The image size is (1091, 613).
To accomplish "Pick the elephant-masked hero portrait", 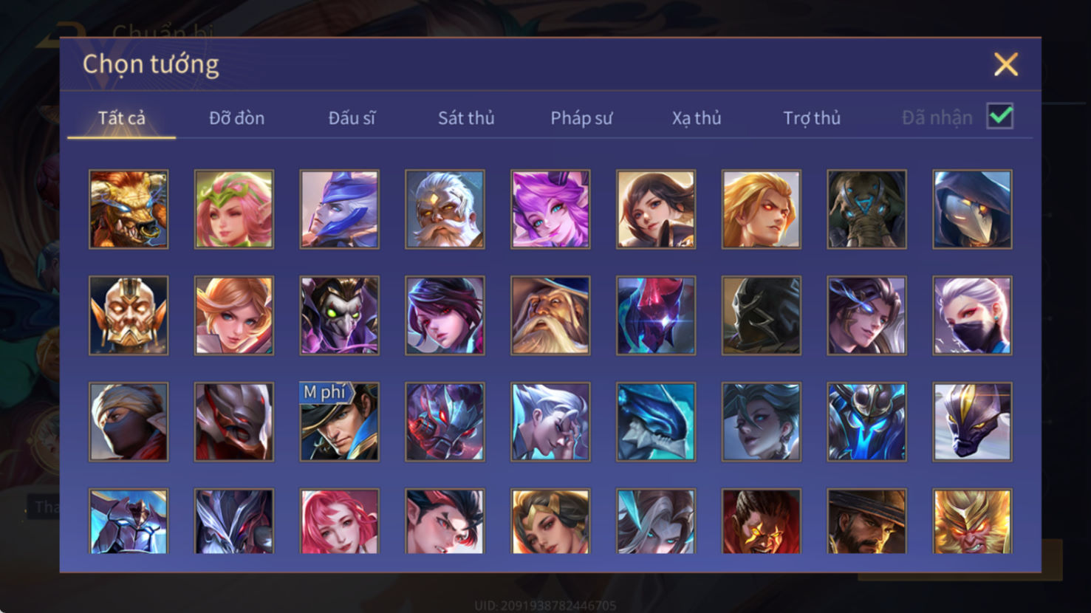I will tap(866, 209).
